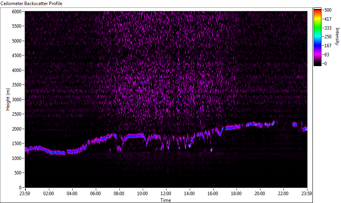The height and width of the screenshot is (203, 341).
Task: Click the Time axis label
Action: (166, 200)
